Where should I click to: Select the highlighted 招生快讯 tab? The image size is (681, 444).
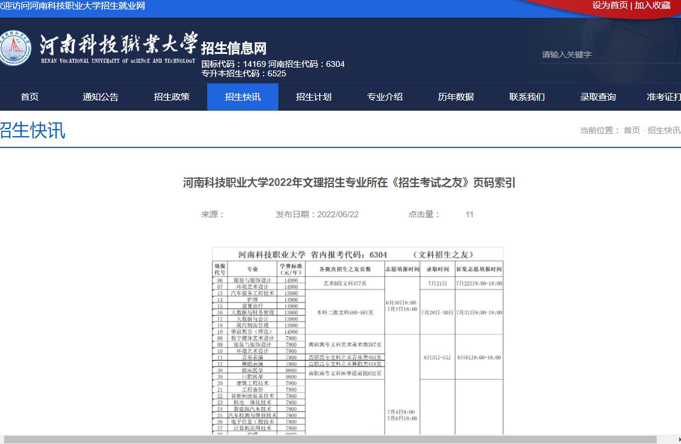tap(243, 96)
